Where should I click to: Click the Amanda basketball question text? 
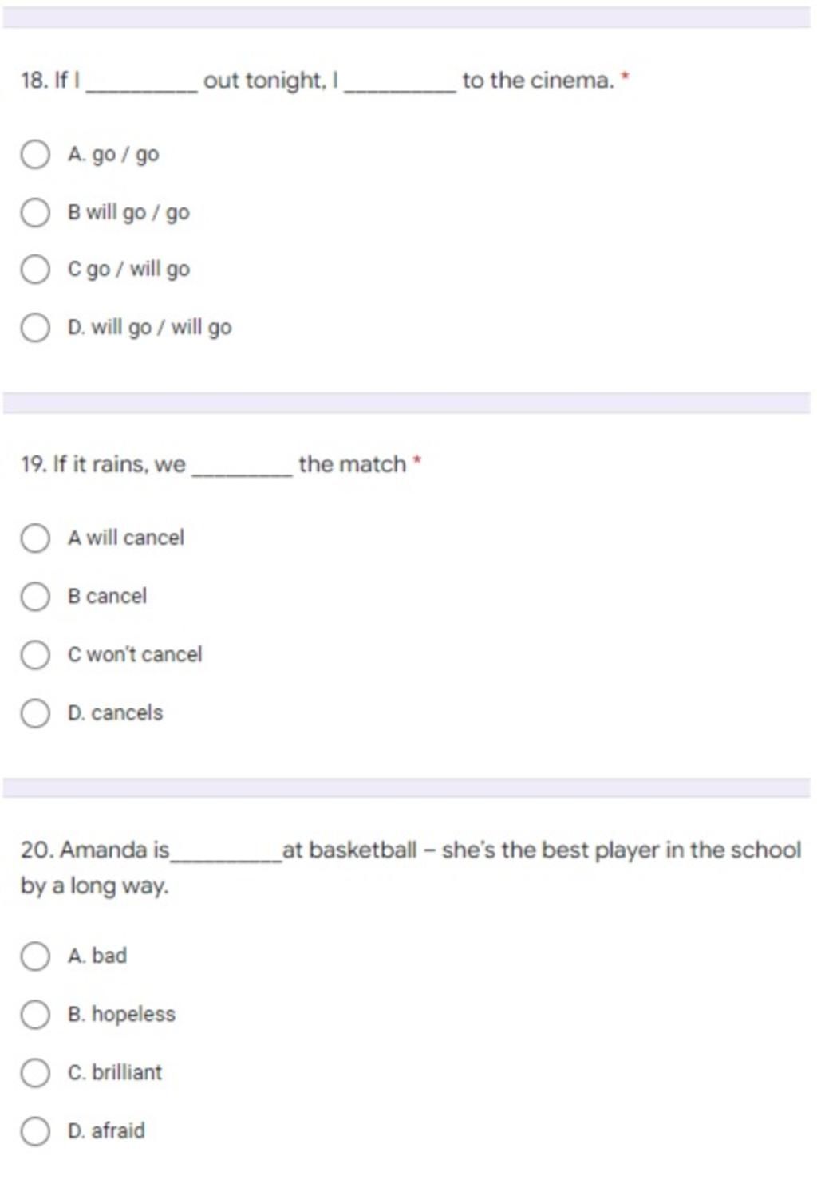[x=411, y=867]
